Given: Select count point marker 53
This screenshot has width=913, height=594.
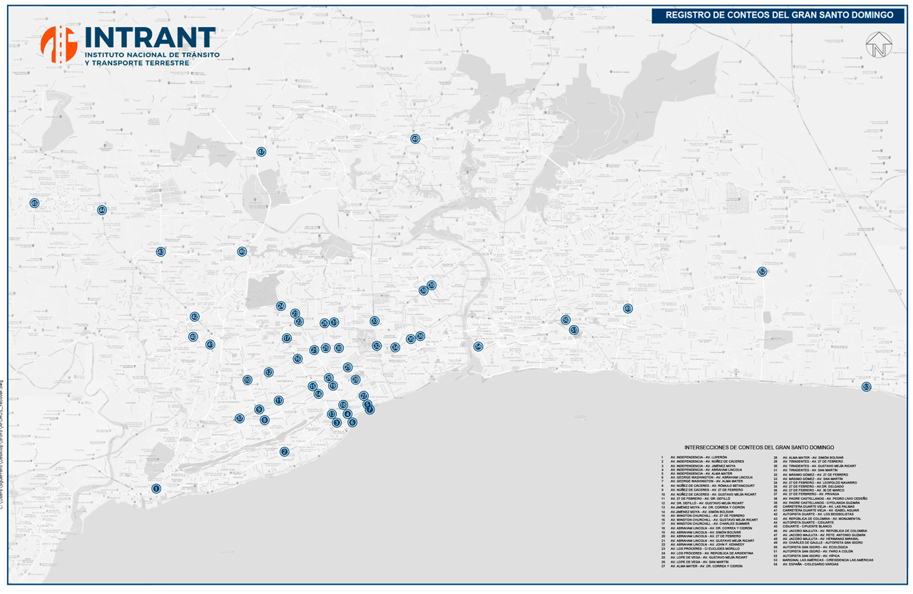Looking at the screenshot, I should [x=867, y=386].
